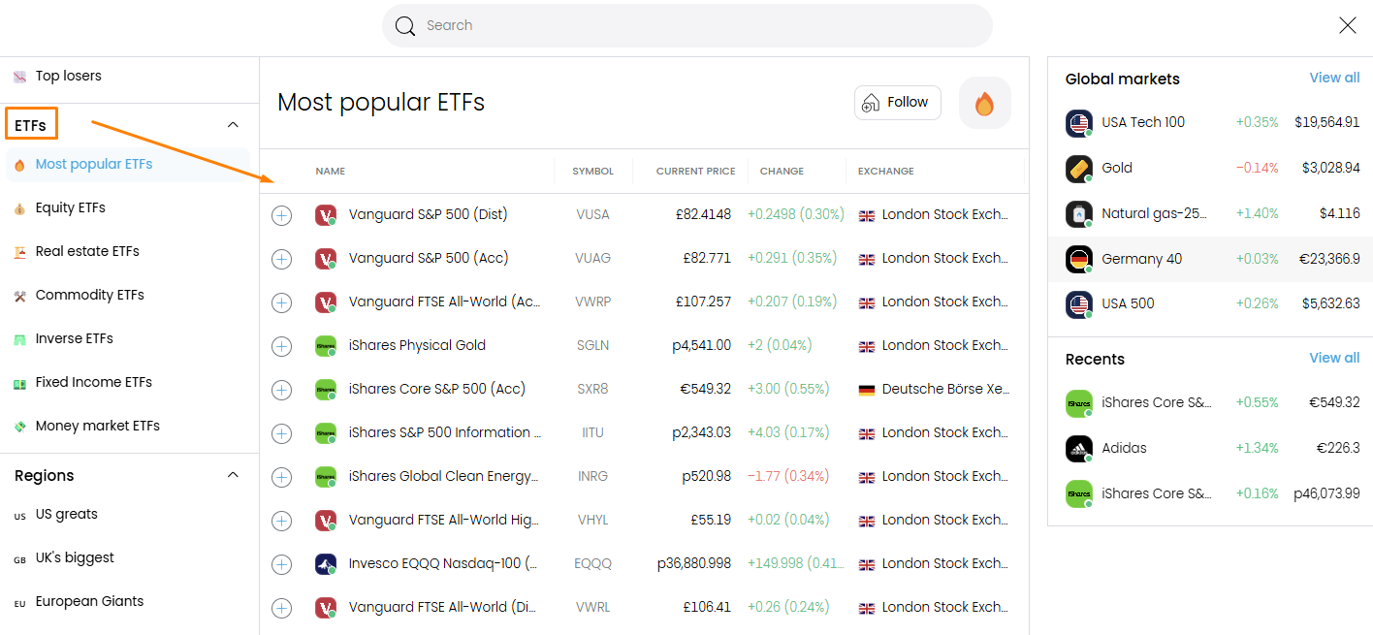Click plus icon for VHYL row
Screen dimensions: 1373x635
click(x=281, y=521)
